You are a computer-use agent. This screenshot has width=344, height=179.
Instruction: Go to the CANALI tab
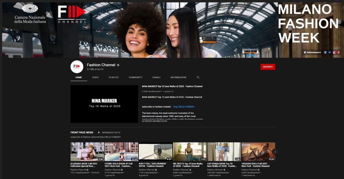click(156, 77)
